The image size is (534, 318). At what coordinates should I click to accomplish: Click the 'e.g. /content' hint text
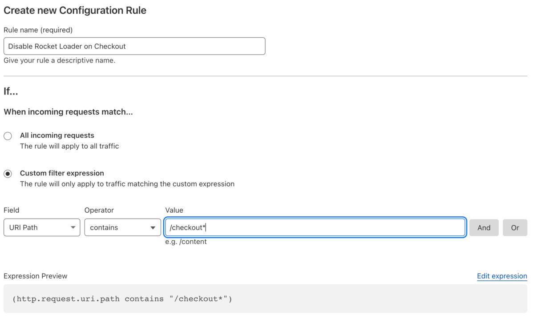pos(186,242)
